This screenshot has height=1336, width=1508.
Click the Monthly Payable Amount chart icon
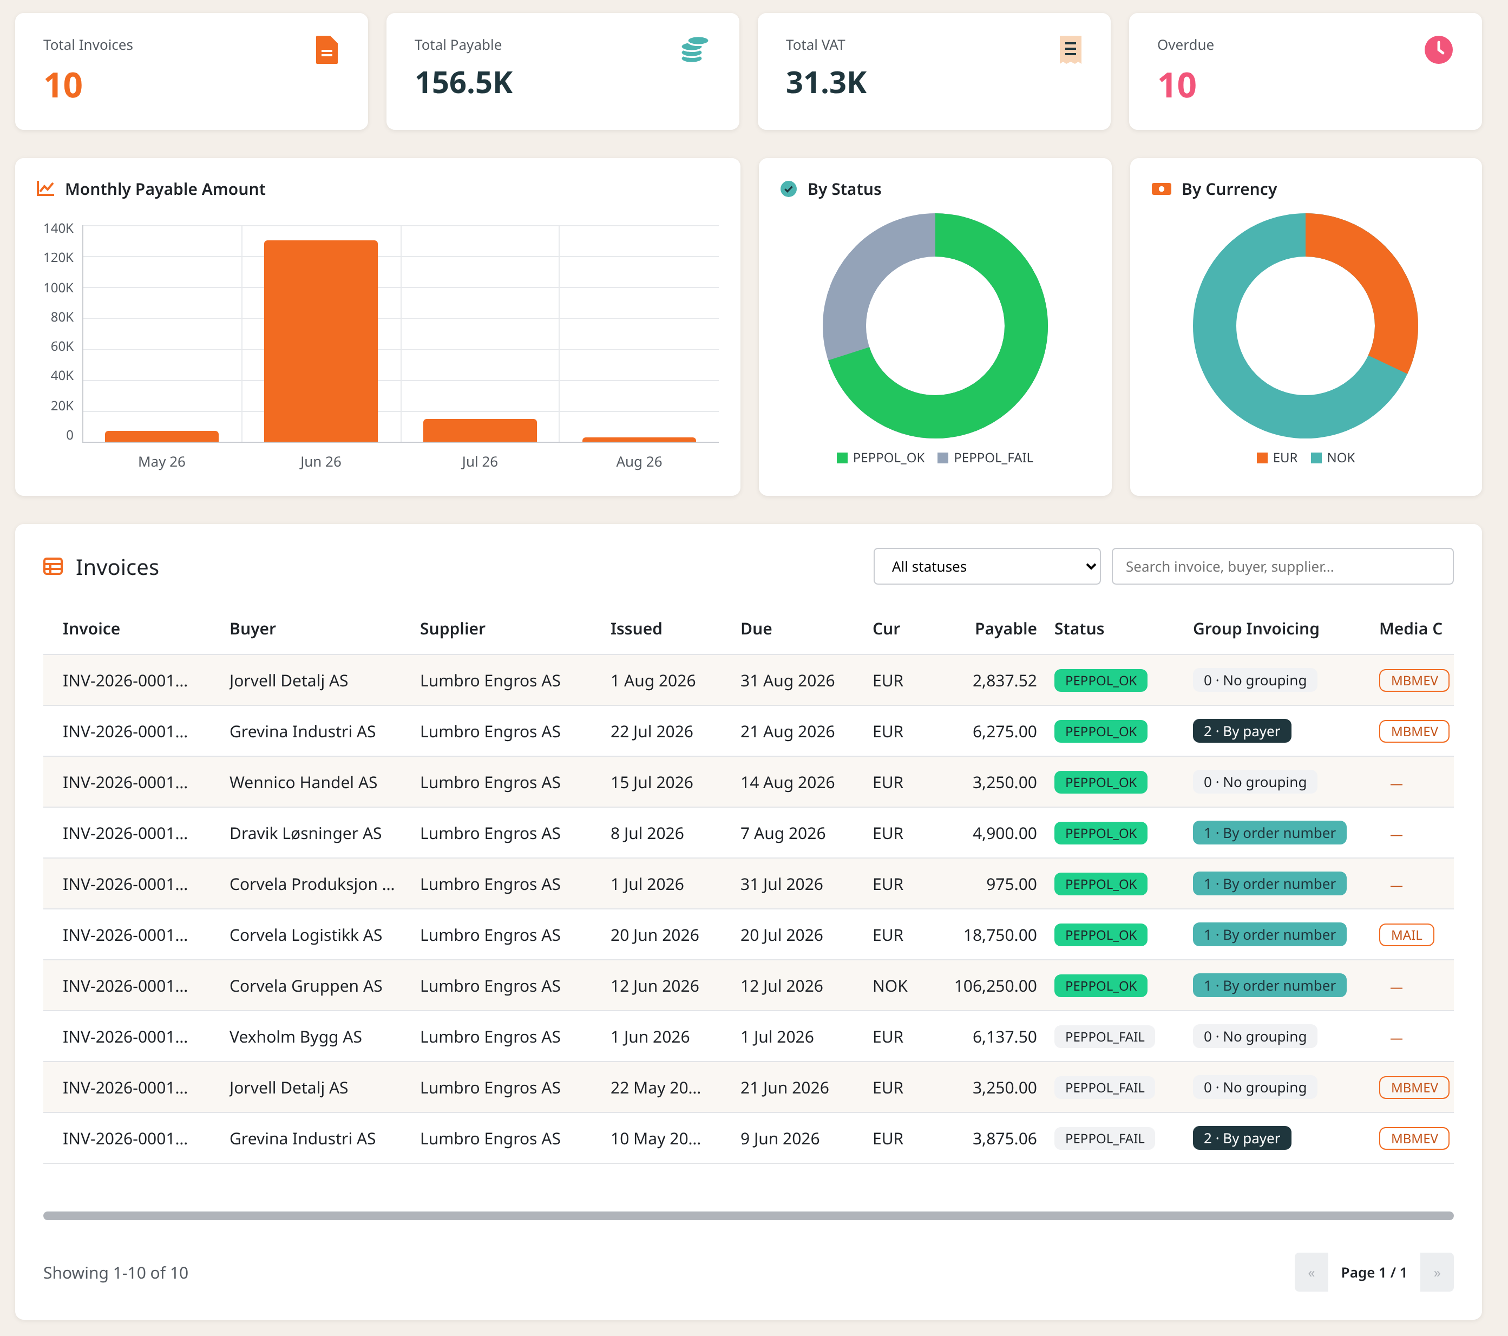click(x=46, y=189)
